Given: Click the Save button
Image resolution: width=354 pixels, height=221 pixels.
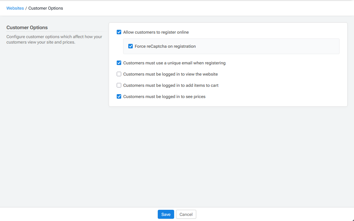Looking at the screenshot, I should coord(166,214).
